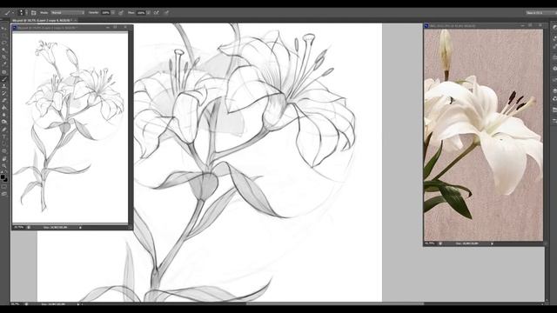Click zoom percentage in reference photo window
This screenshot has width=557, height=313.
pyautogui.click(x=430, y=243)
